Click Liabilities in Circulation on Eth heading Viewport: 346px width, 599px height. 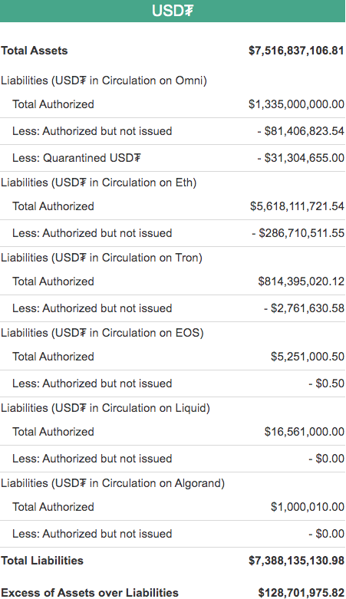[x=99, y=183]
